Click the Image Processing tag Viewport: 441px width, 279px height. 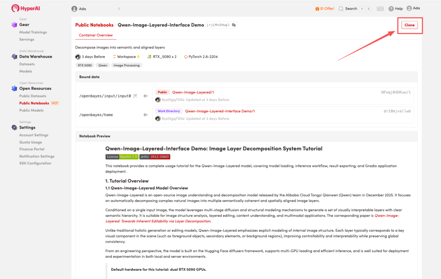coord(127,65)
